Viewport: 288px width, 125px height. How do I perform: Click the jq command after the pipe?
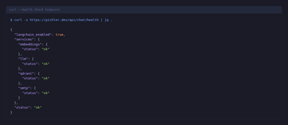107,20
